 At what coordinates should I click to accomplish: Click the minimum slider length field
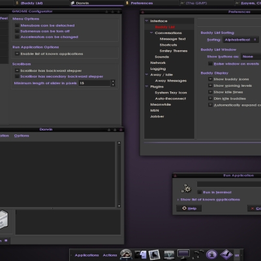(x=95, y=83)
